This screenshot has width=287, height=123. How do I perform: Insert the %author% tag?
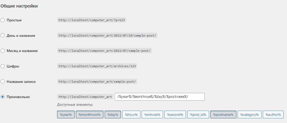pyautogui.click(x=273, y=115)
